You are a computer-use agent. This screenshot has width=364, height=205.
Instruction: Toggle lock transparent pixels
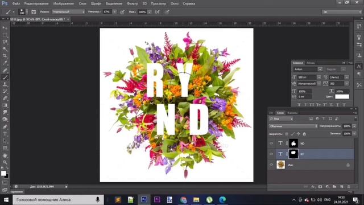point(287,134)
